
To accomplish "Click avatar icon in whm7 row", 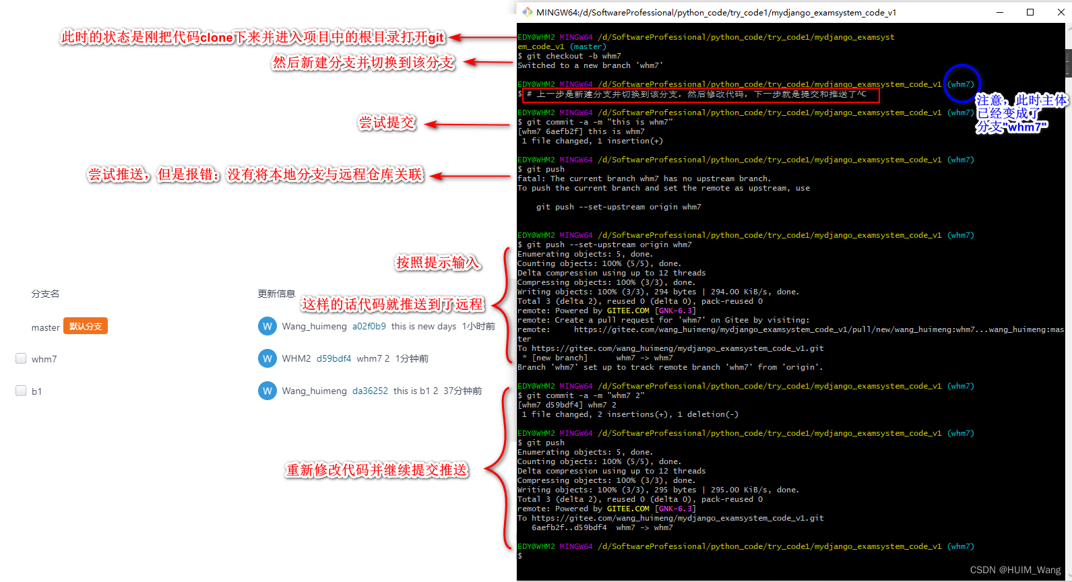I will 267,358.
